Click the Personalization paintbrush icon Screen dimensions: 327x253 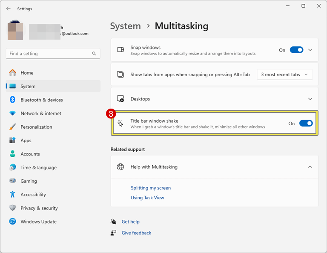[x=12, y=127]
